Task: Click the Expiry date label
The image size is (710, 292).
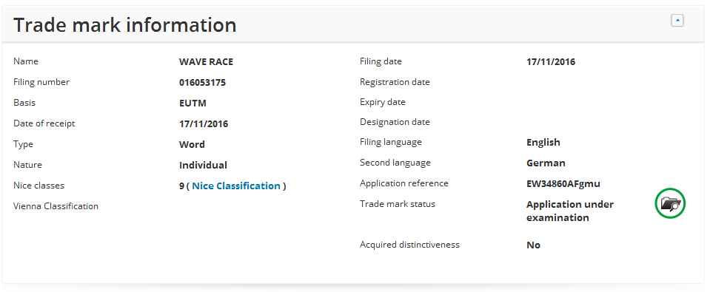Action: click(x=383, y=102)
